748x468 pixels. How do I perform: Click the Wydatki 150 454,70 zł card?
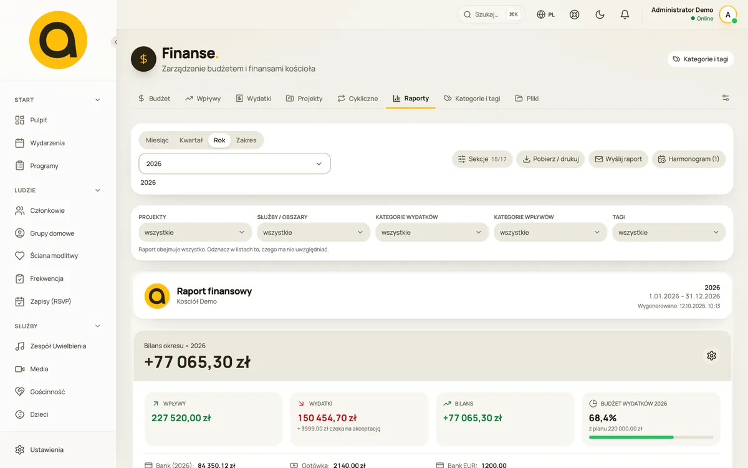(x=359, y=419)
